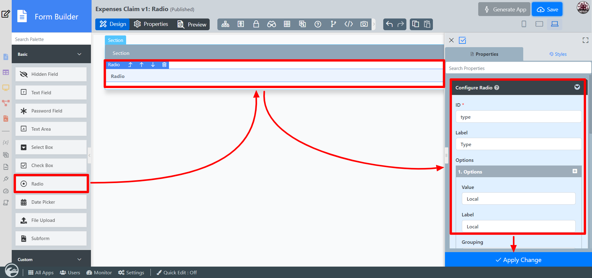The image size is (592, 278).
Task: Collapse the Basic palette section
Action: click(79, 54)
